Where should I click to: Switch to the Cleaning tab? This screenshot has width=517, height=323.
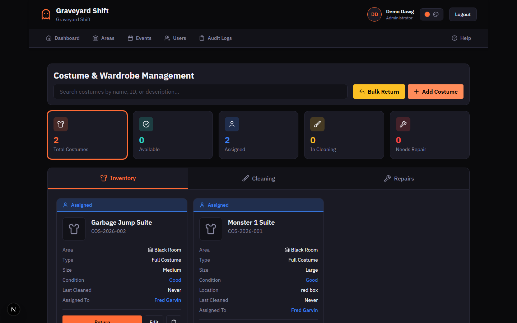tap(258, 178)
